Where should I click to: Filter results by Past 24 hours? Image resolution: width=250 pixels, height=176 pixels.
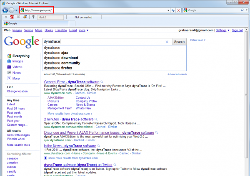(16, 108)
